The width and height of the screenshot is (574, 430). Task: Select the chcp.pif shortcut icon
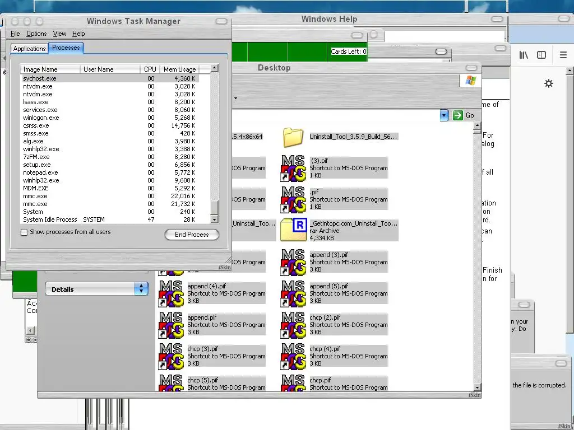pyautogui.click(x=293, y=382)
